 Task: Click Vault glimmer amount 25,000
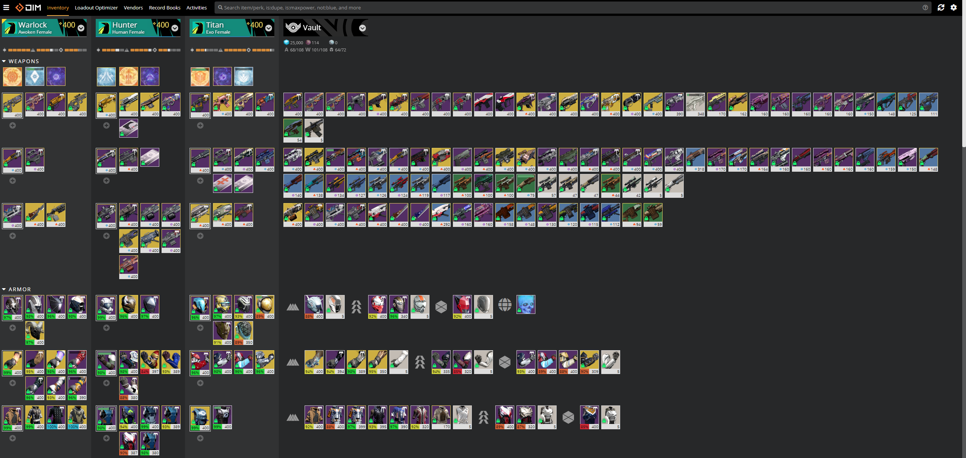[x=294, y=43]
